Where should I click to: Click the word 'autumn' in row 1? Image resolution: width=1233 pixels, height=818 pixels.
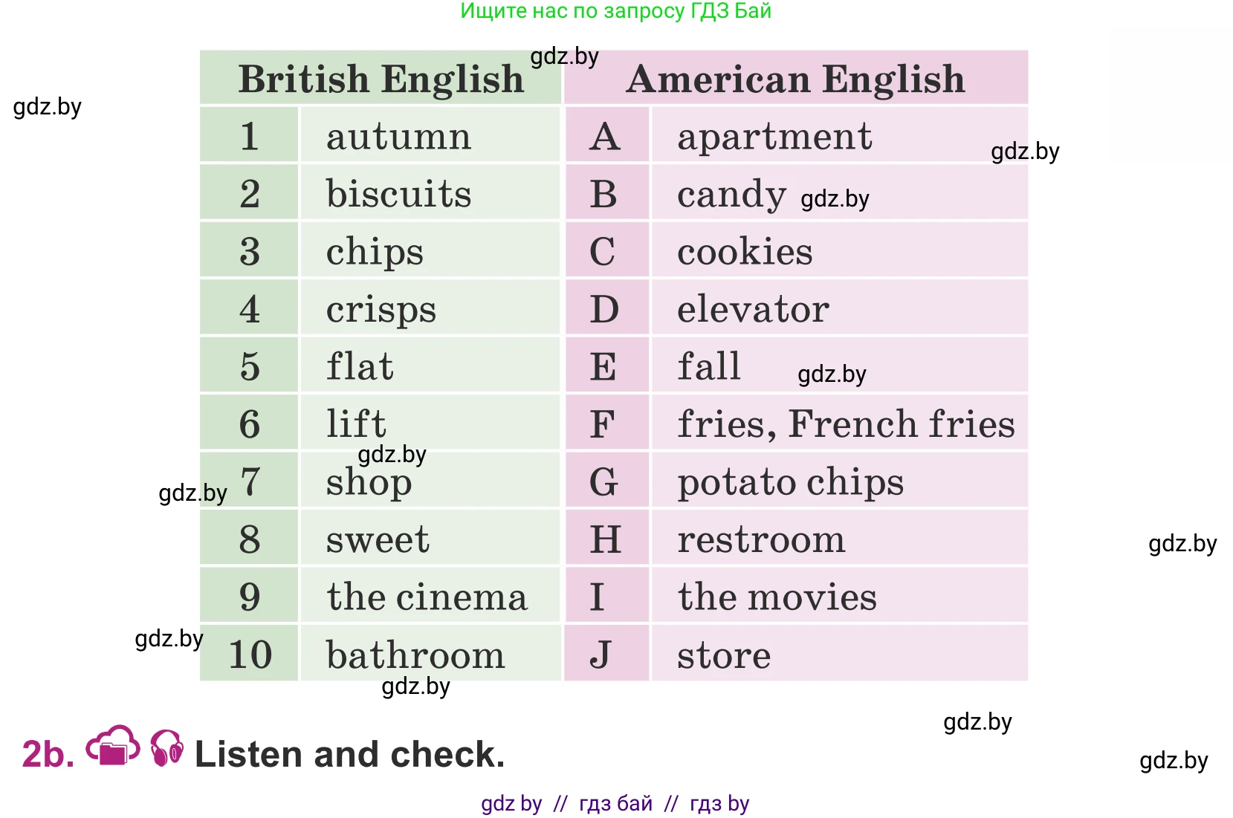(x=398, y=137)
